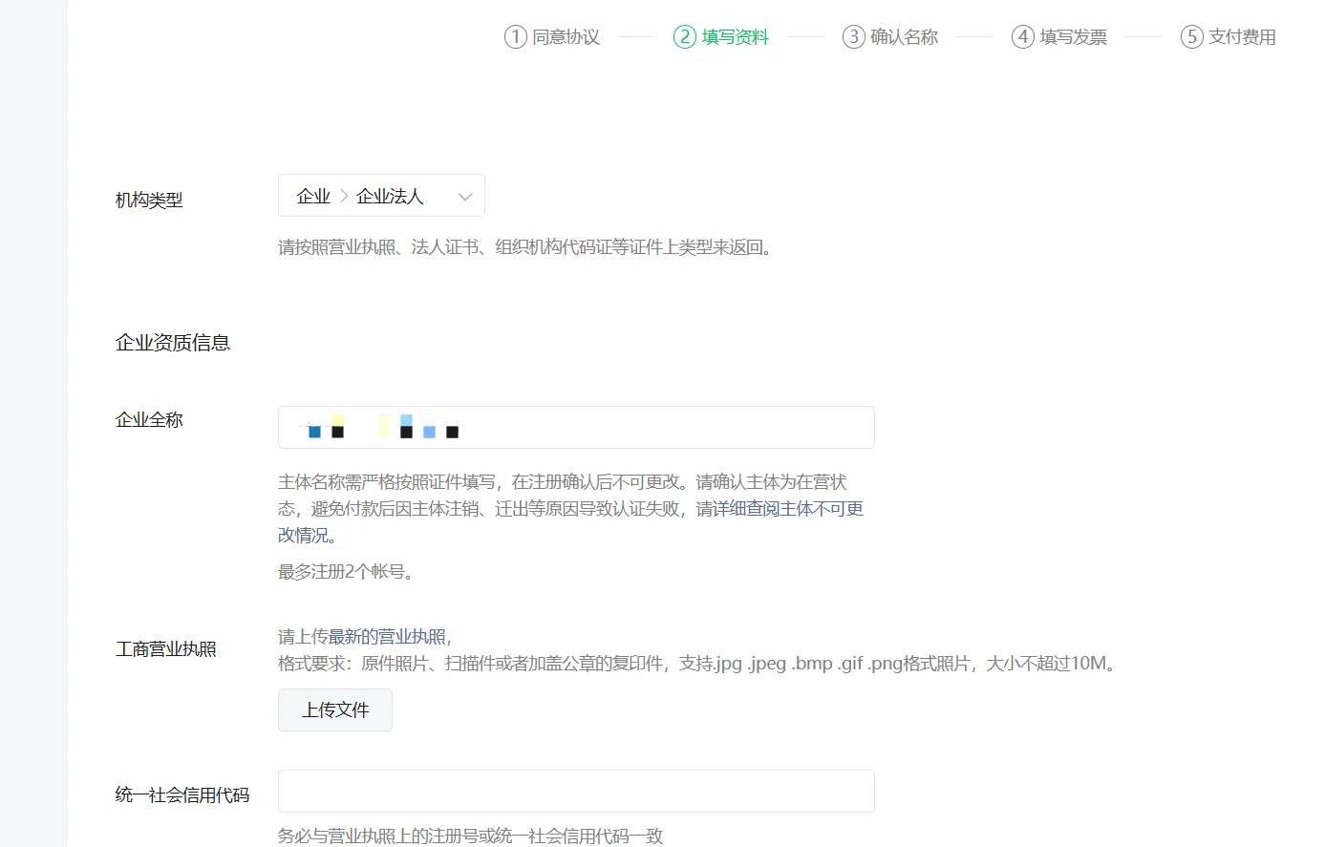Expand the down chevron in 机构类型 selector

click(465, 197)
